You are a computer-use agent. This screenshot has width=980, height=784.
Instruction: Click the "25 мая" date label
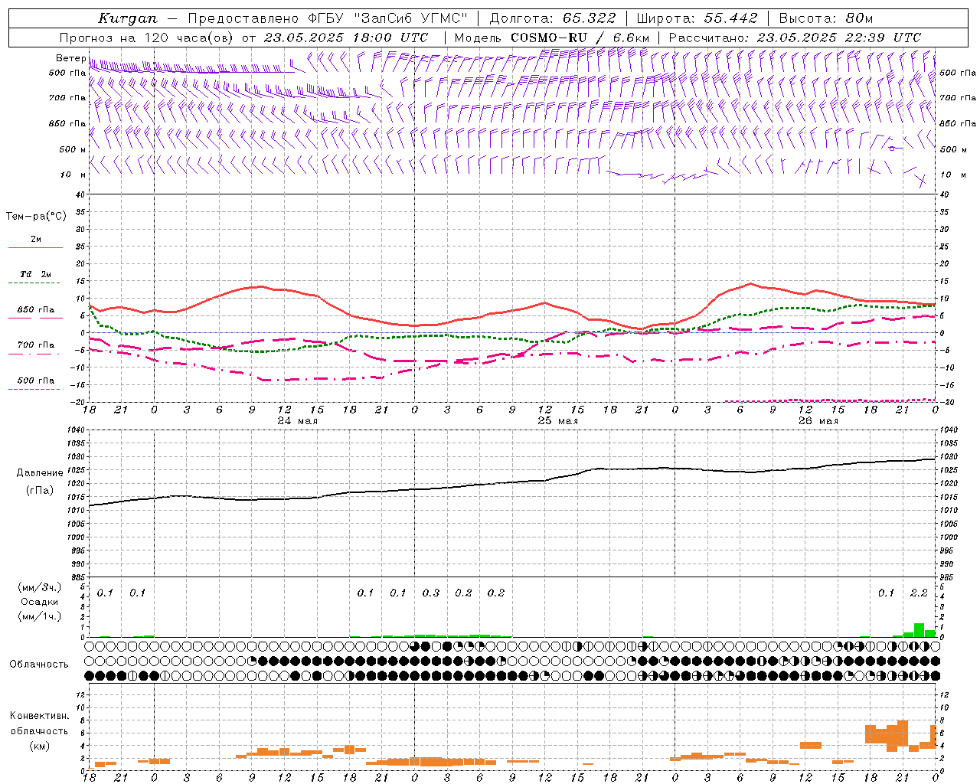[557, 421]
